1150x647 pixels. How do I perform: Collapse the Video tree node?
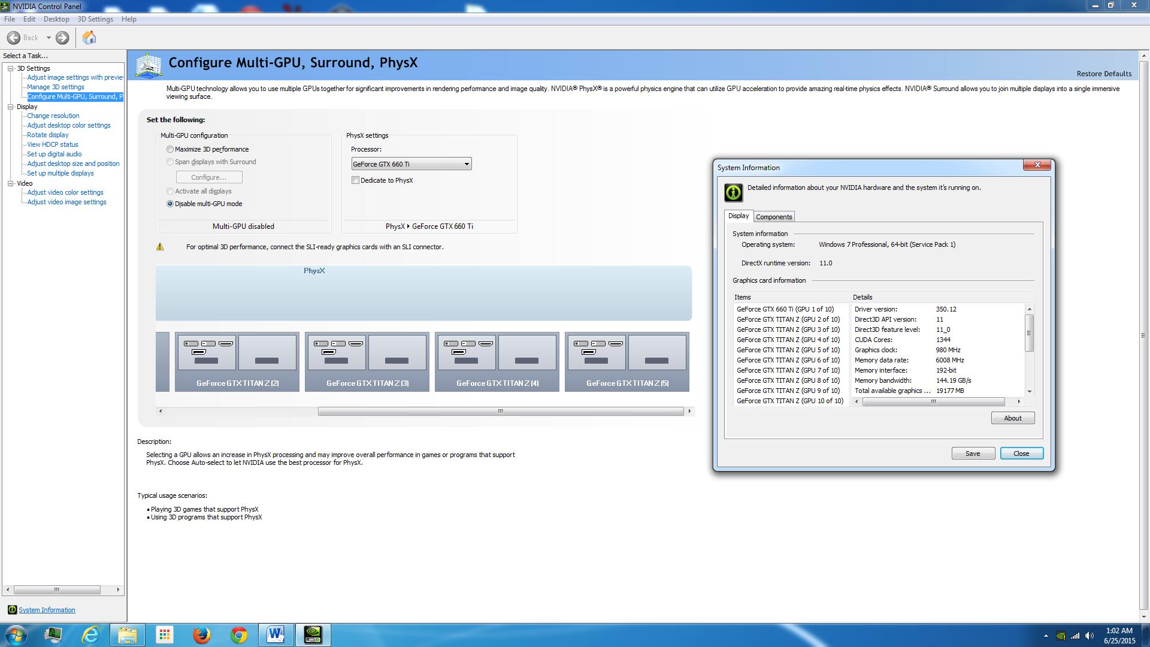(10, 183)
